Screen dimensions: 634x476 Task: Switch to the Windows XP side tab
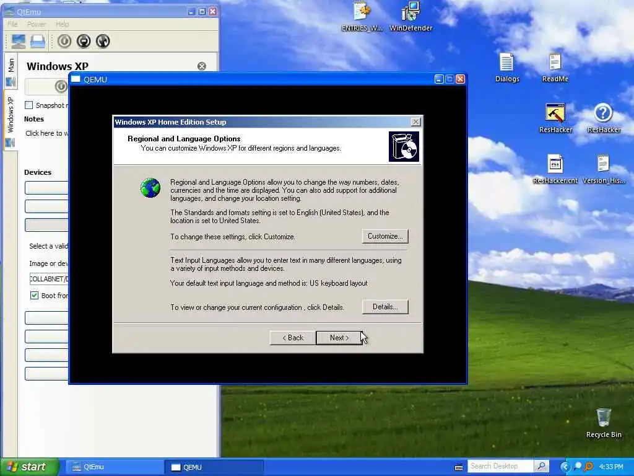click(11, 121)
